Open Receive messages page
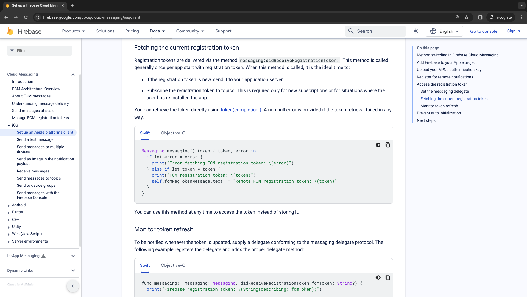The height and width of the screenshot is (297, 527). click(x=33, y=171)
